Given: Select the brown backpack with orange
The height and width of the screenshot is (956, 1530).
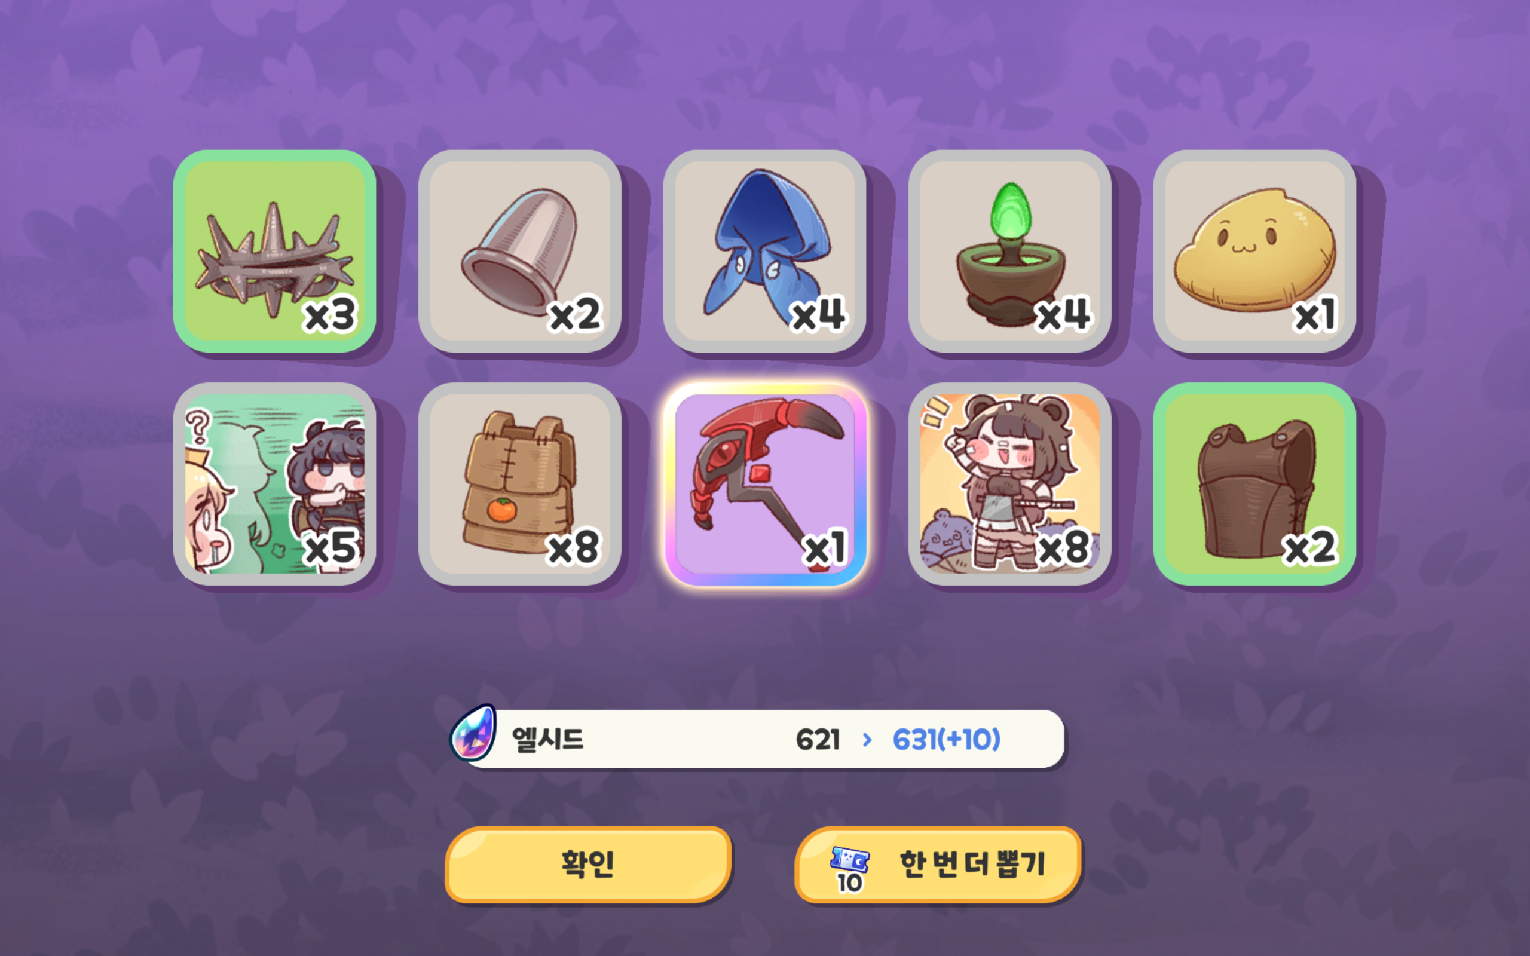Looking at the screenshot, I should pos(520,484).
